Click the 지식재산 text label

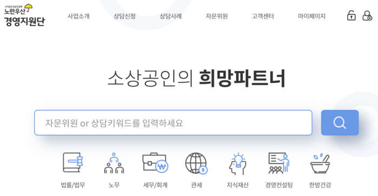(238, 185)
